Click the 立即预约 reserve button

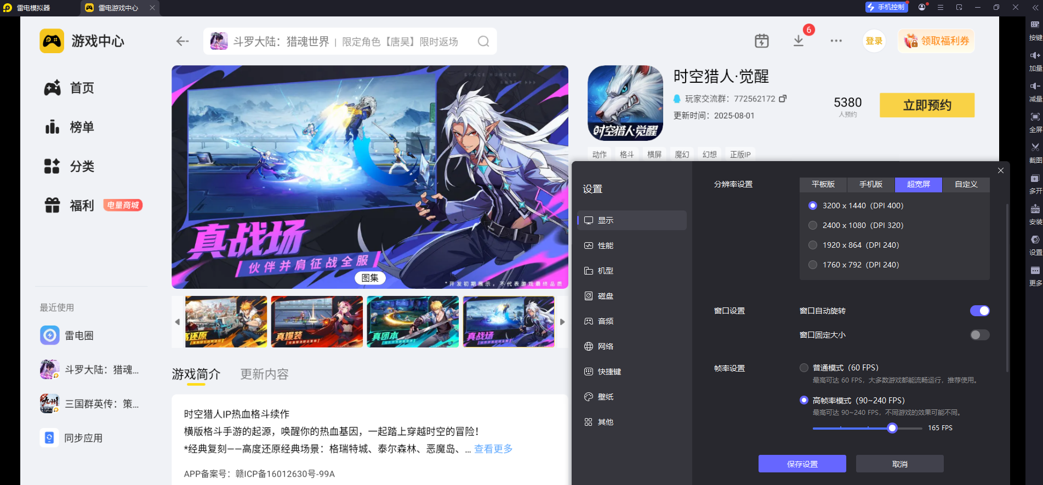click(x=927, y=105)
